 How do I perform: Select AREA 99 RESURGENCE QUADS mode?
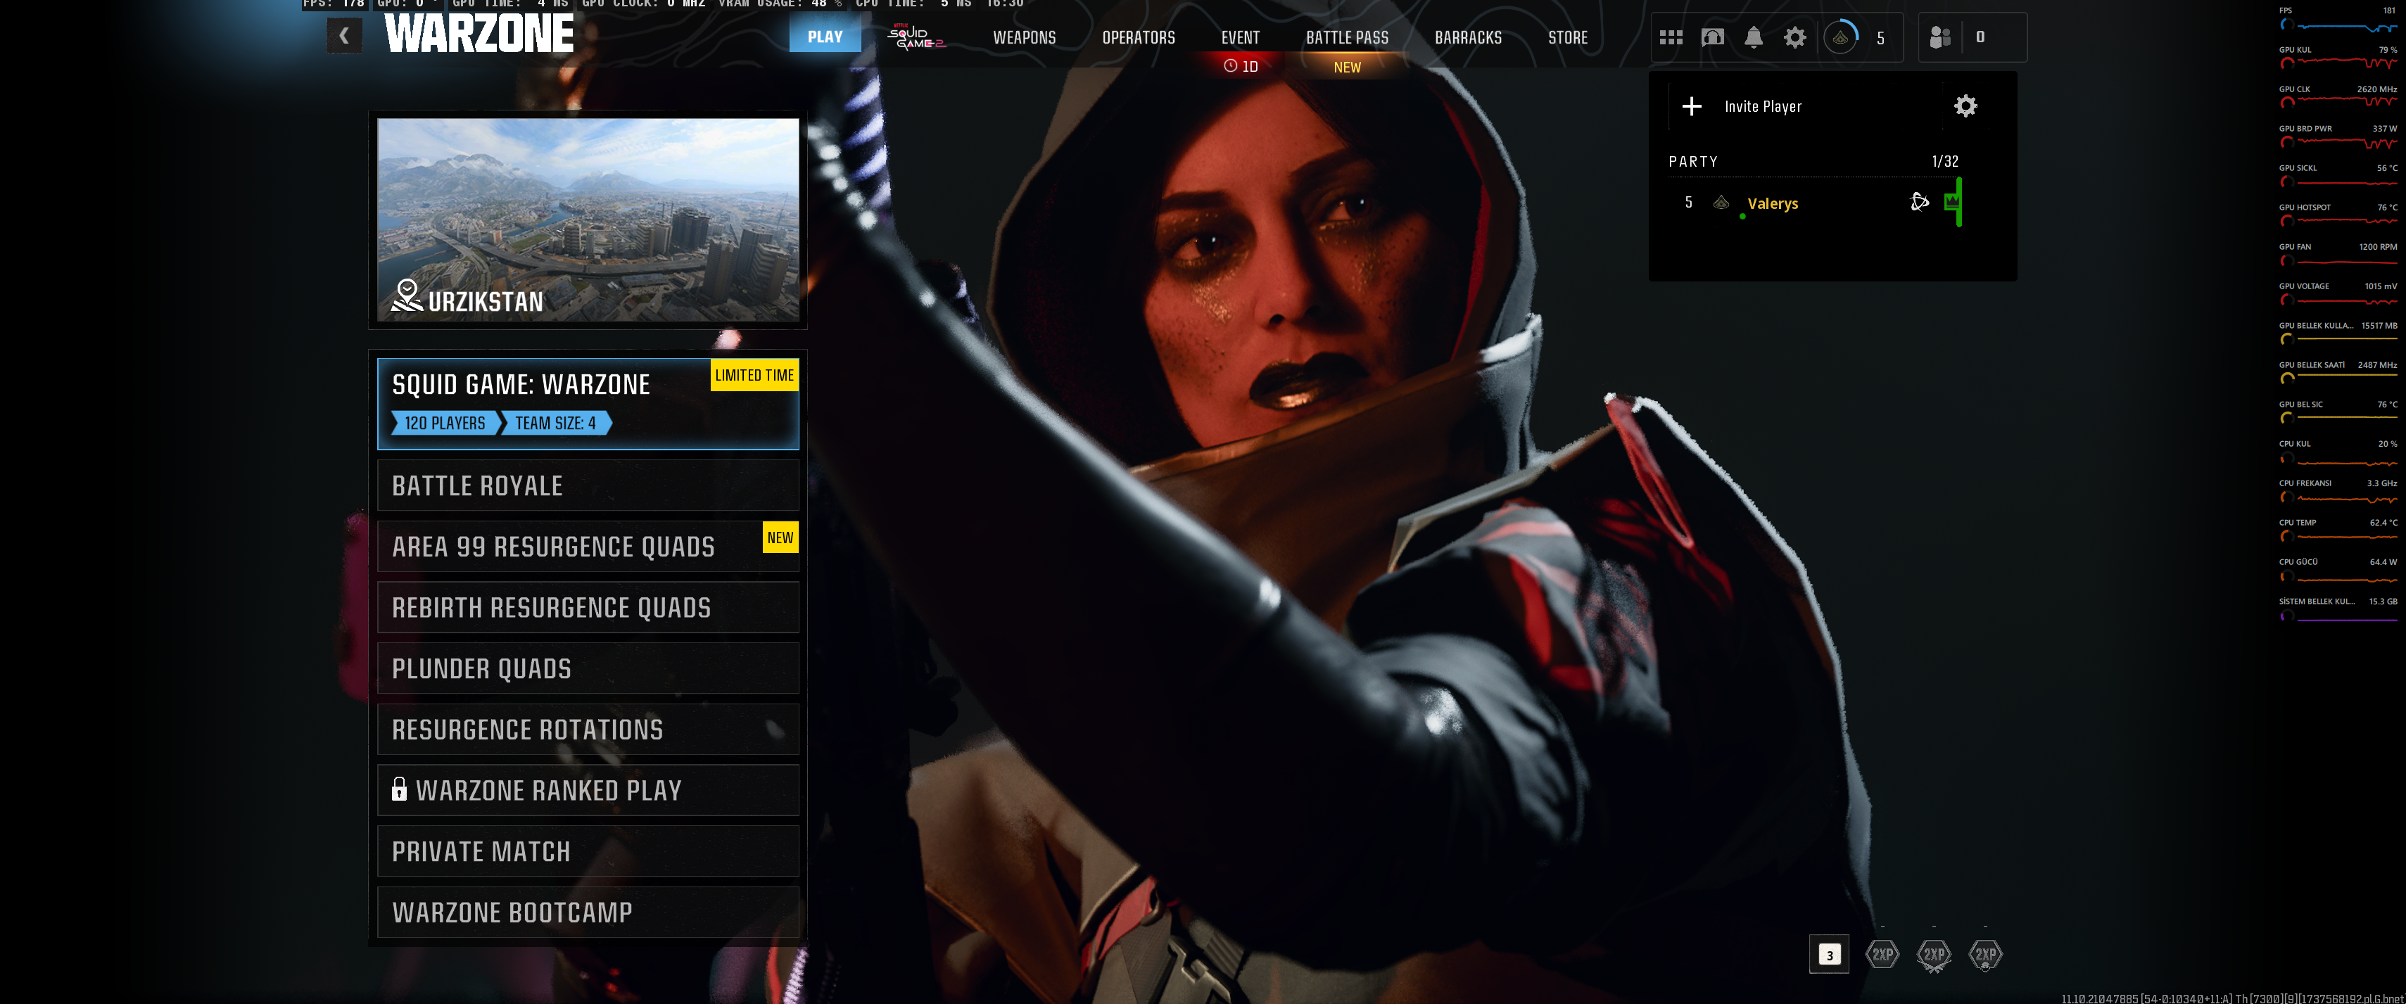click(x=588, y=547)
